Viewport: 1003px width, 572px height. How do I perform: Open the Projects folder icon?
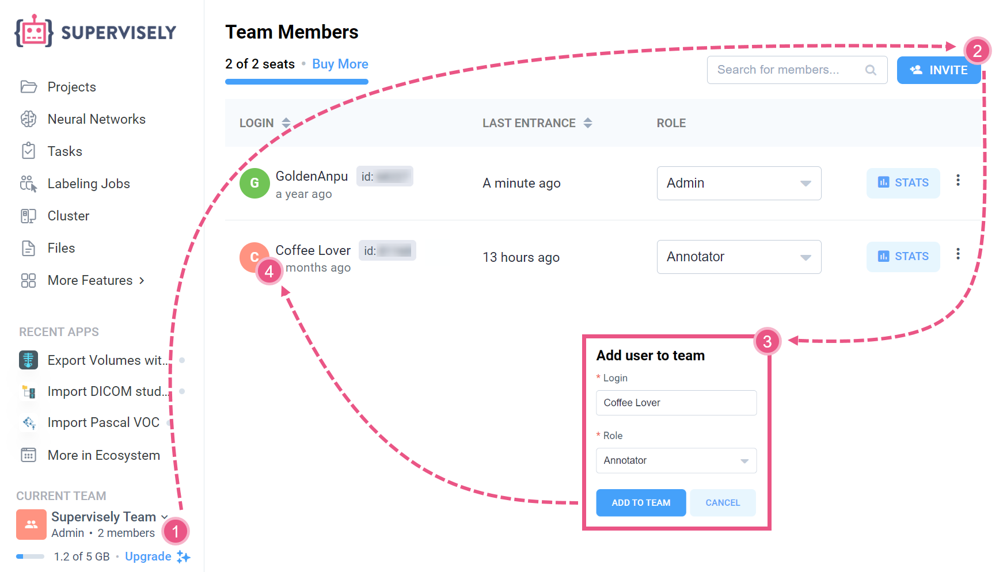28,87
